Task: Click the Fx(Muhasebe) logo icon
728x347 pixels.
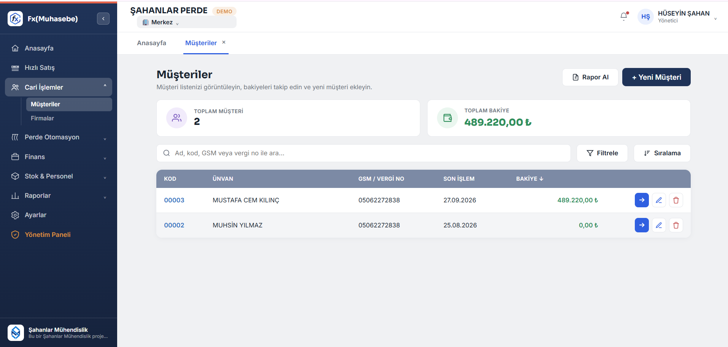Action: [x=15, y=19]
